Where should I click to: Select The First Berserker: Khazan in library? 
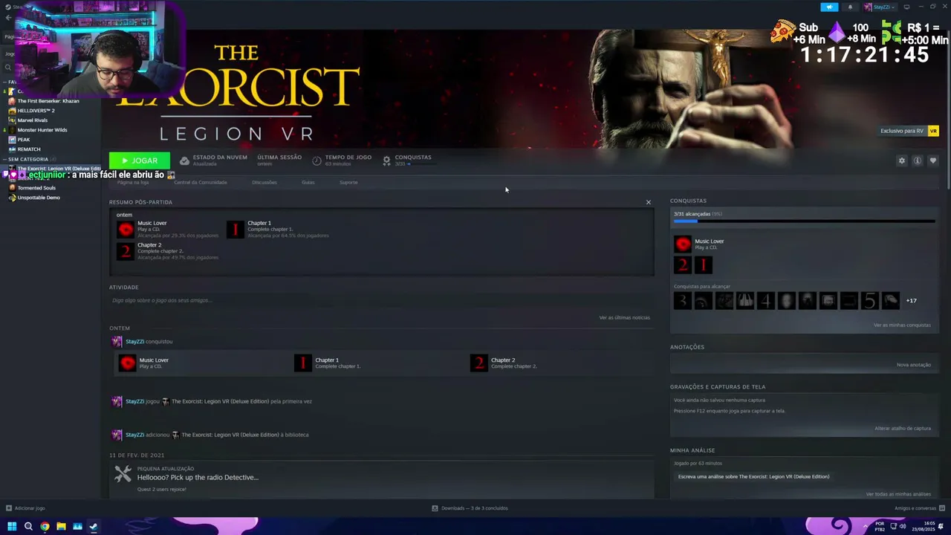pyautogui.click(x=48, y=101)
